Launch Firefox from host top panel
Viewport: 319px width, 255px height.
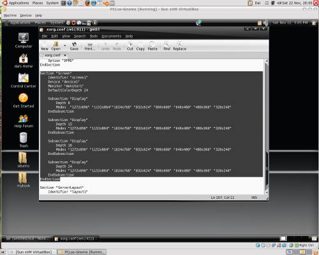pos(87,3)
